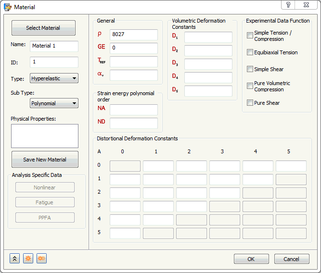Image resolution: width=321 pixels, height=273 pixels.
Task: Click the NA strain energy order field
Action: pyautogui.click(x=133, y=110)
